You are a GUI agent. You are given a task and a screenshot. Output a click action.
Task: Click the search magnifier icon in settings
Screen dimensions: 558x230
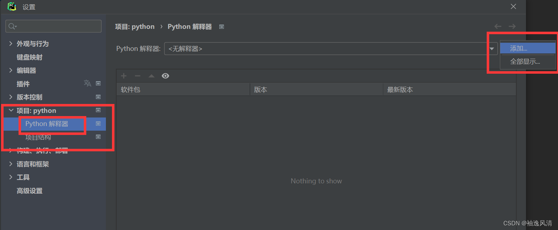12,26
